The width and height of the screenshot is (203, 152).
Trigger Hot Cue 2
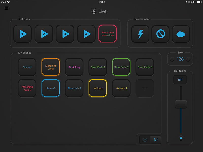[x=44, y=34]
